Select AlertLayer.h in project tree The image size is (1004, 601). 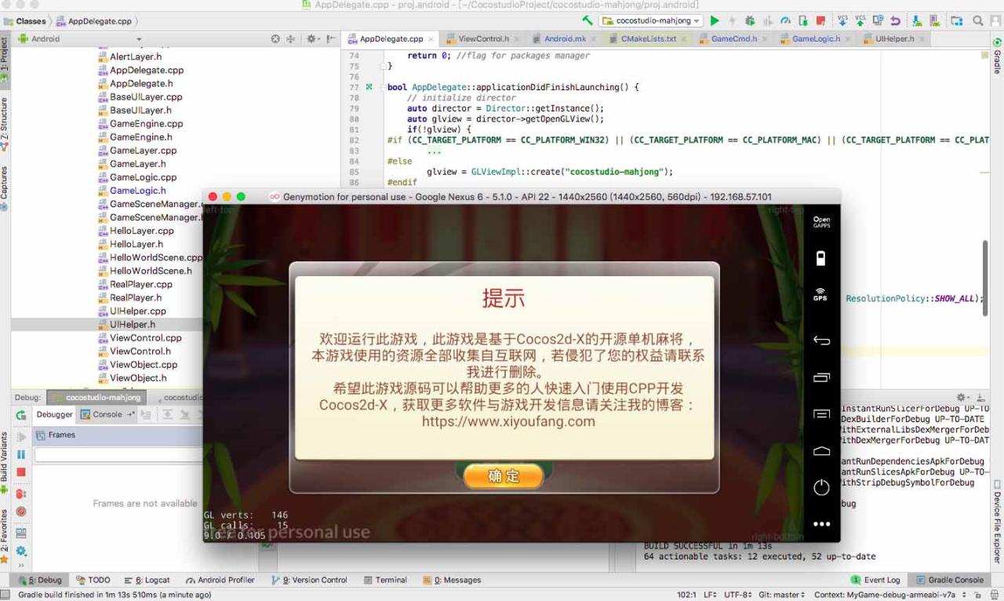tap(136, 56)
